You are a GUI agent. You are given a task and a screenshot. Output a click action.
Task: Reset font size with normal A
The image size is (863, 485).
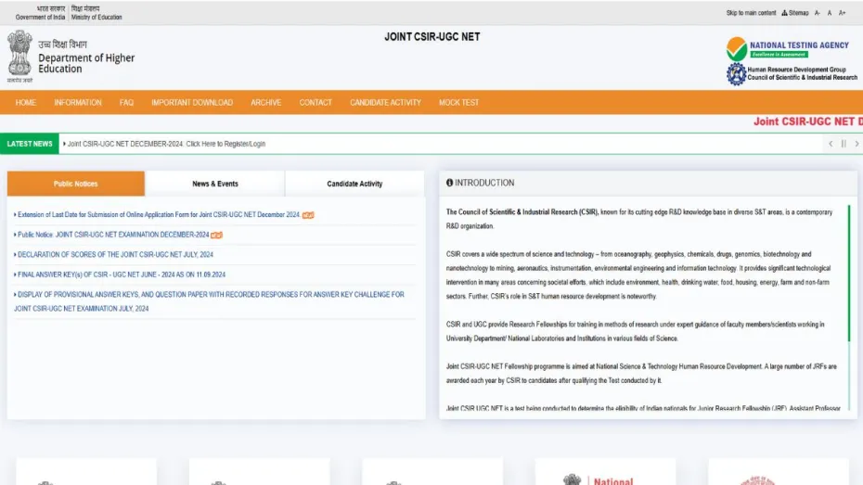830,13
